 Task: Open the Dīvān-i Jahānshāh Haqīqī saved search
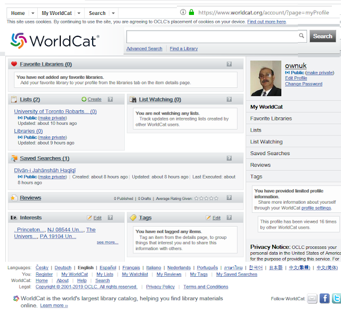[x=45, y=170]
